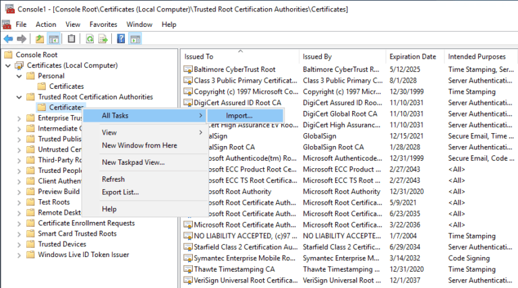Select the Preview Build tree item
518x288 pixels.
coord(59,192)
